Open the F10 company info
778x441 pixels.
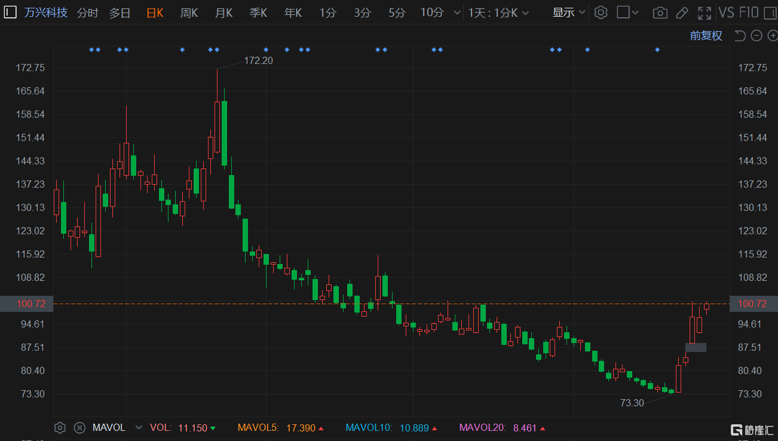749,13
